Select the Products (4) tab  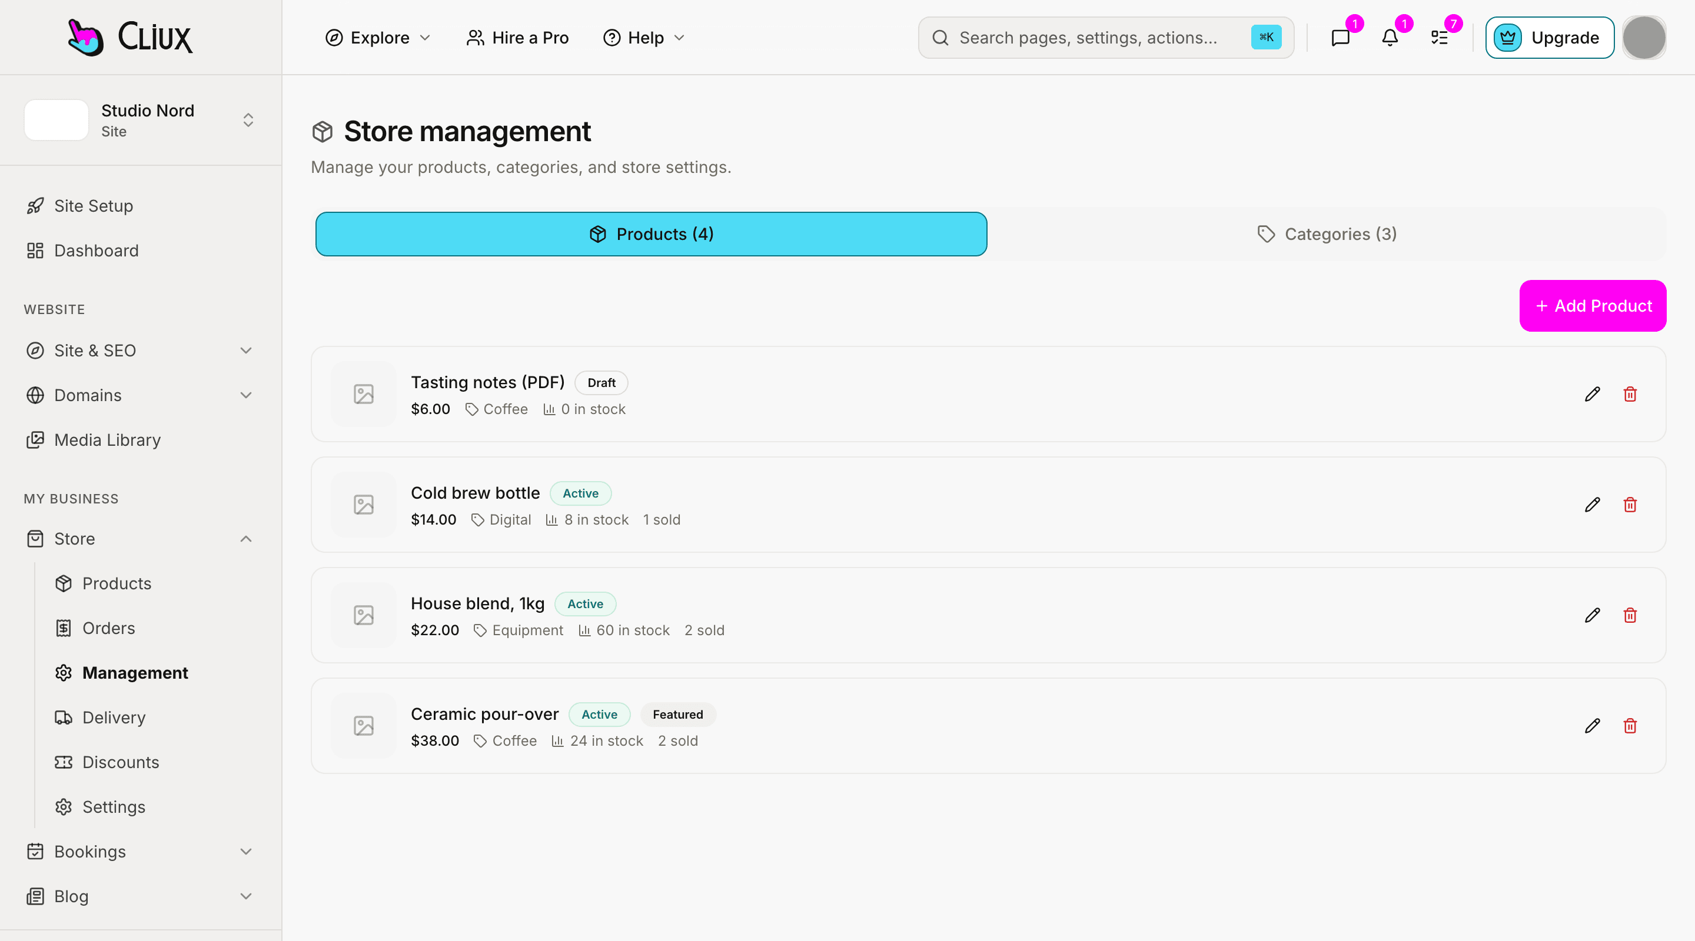(651, 234)
